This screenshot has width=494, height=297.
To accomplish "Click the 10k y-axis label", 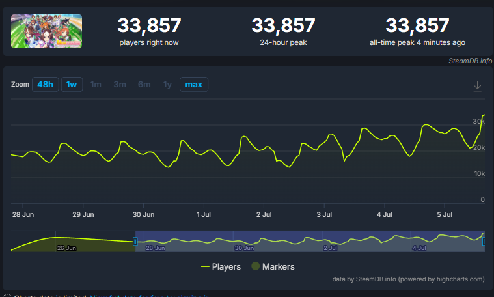I will coord(480,173).
